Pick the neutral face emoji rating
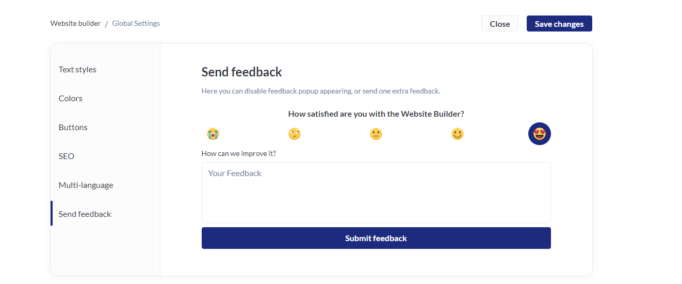This screenshot has width=682, height=284. coord(376,134)
